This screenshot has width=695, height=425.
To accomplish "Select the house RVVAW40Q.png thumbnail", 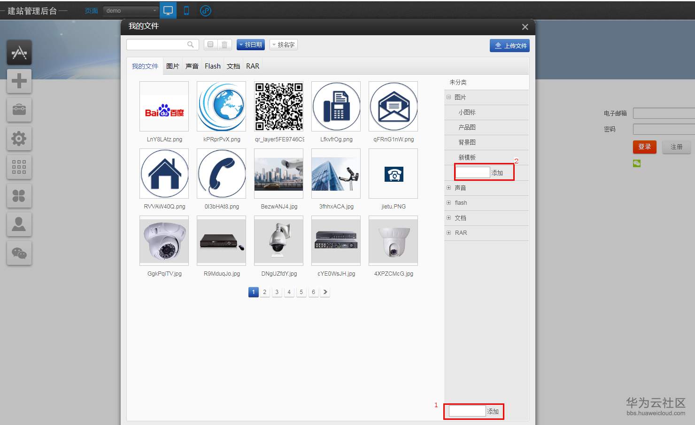I will point(164,174).
